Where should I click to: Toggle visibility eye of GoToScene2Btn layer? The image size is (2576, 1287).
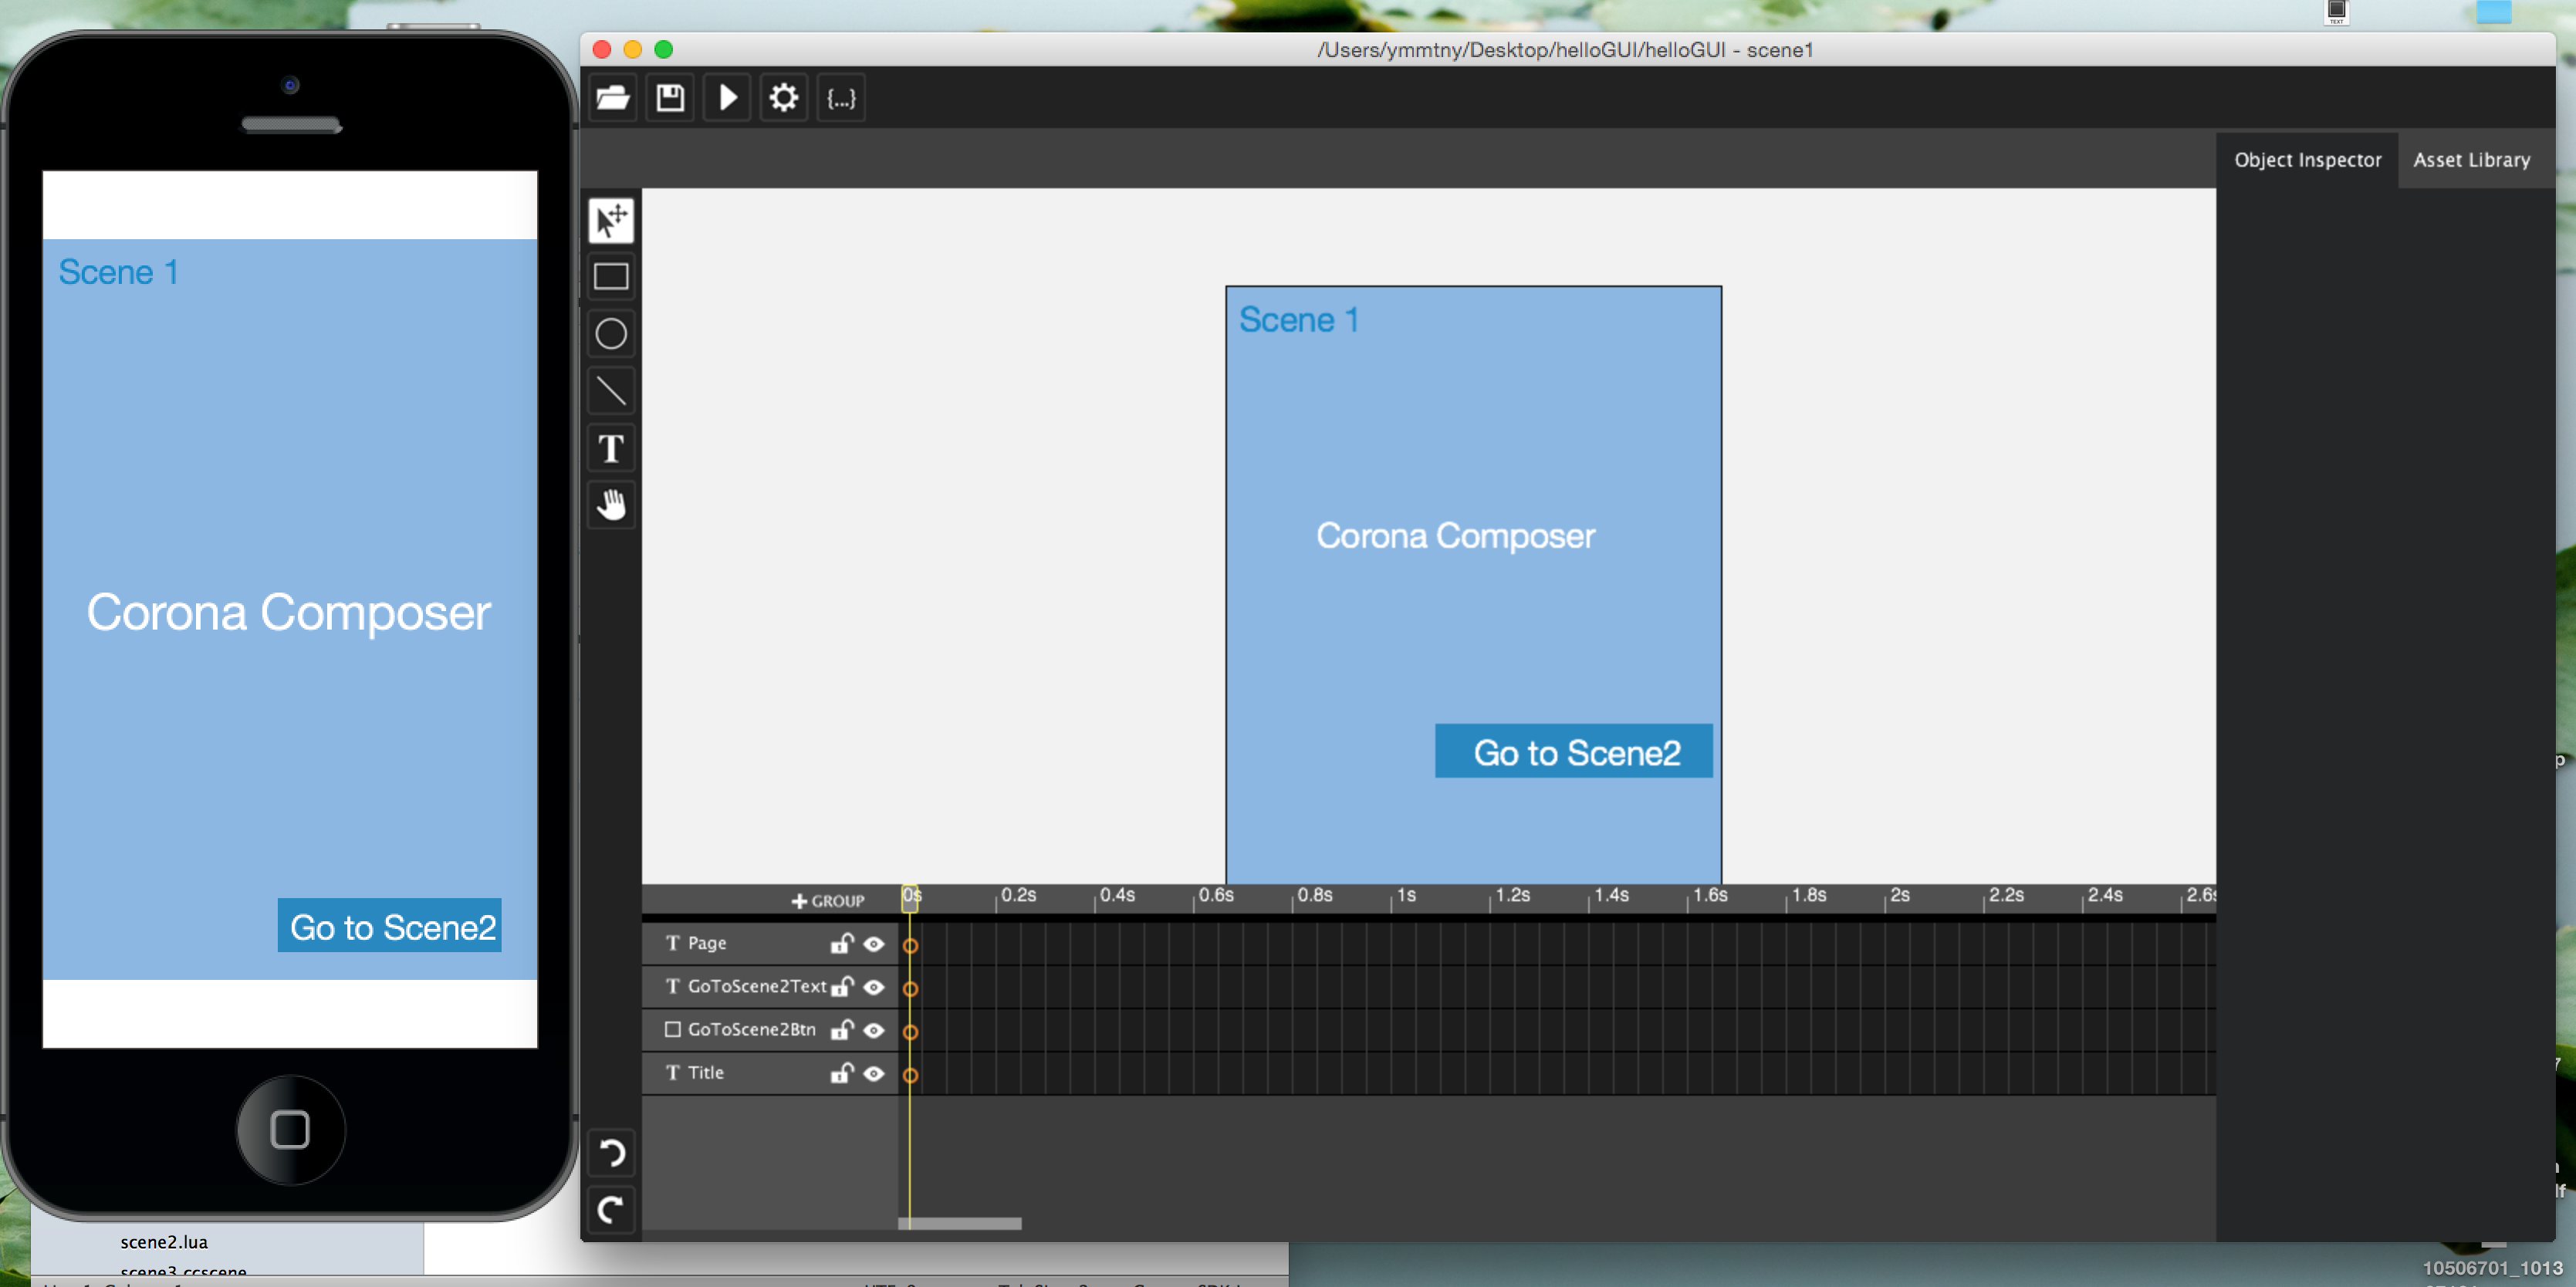point(874,1030)
